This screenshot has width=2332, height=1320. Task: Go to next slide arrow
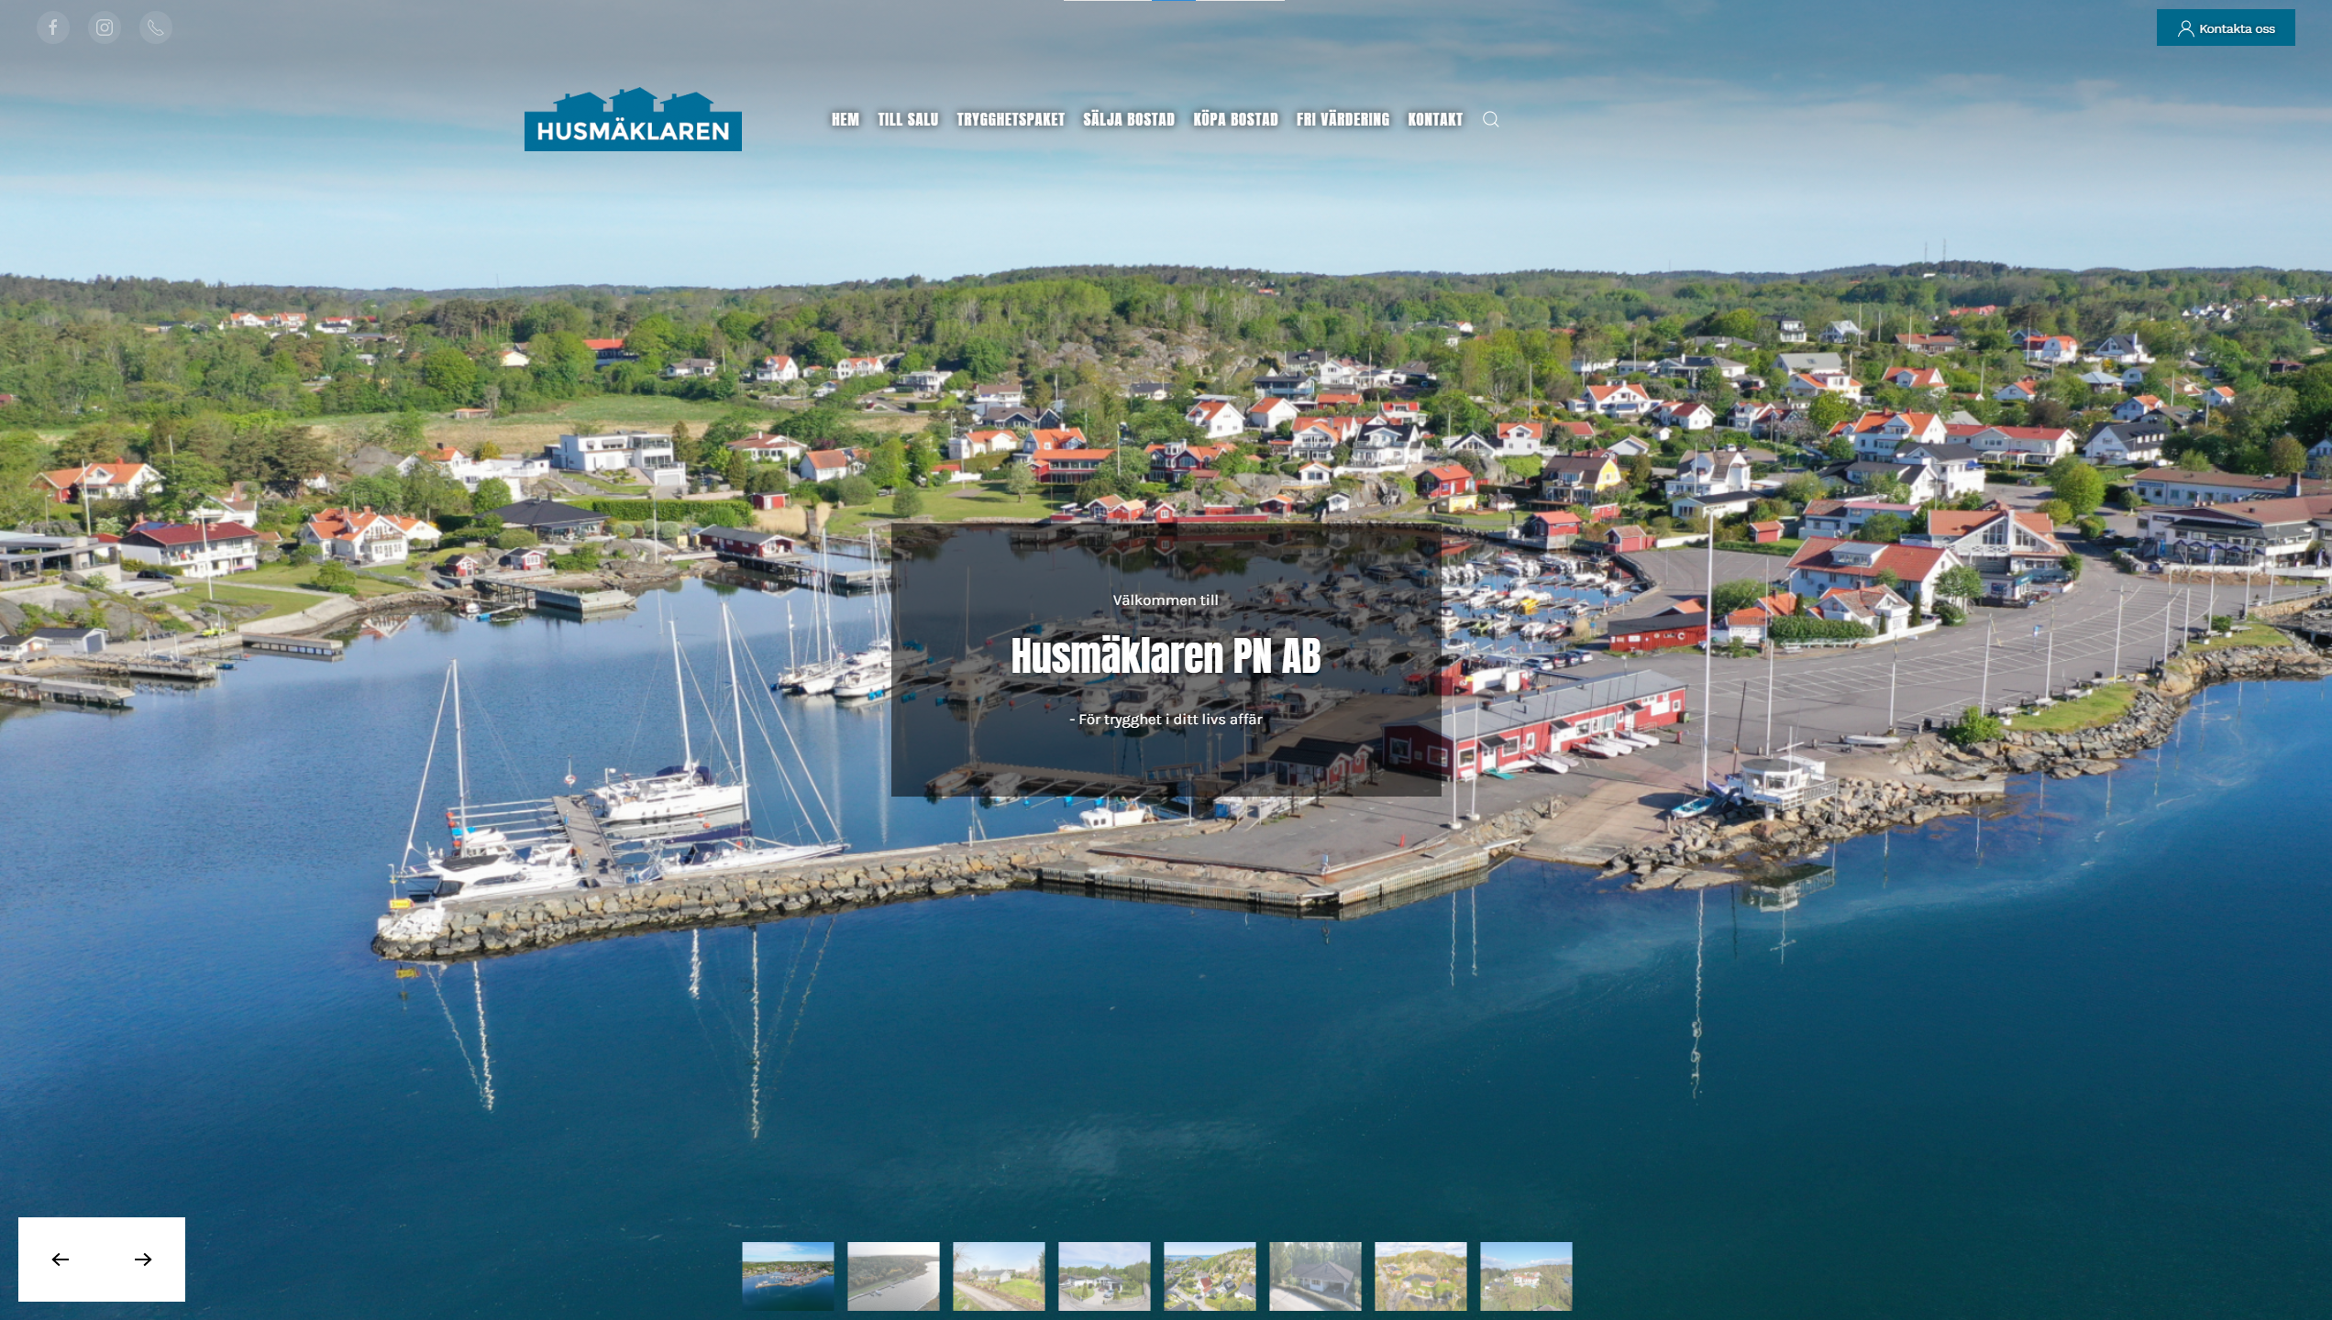pyautogui.click(x=143, y=1259)
